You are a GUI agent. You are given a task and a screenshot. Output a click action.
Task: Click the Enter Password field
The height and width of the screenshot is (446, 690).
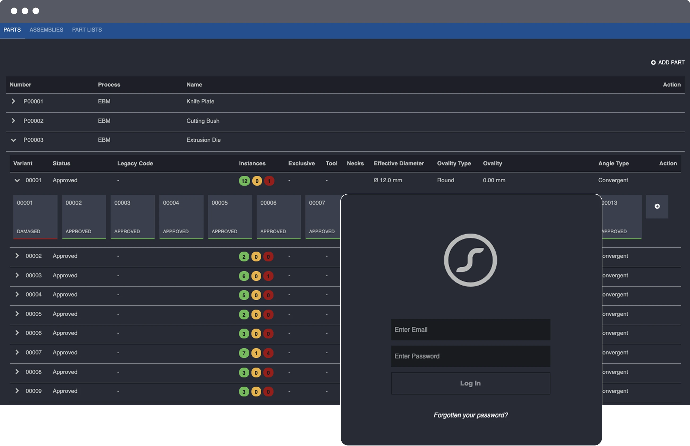pos(471,356)
